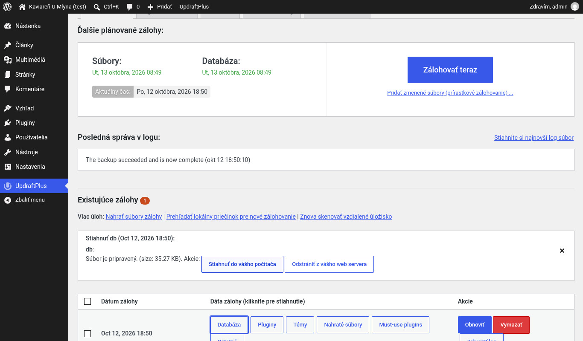
Task: Check the Oct 12, 2026 18:50 backup checkbox
Action: click(87, 334)
